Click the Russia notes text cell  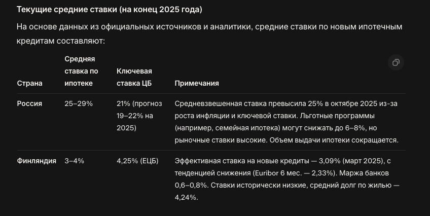tap(286, 122)
